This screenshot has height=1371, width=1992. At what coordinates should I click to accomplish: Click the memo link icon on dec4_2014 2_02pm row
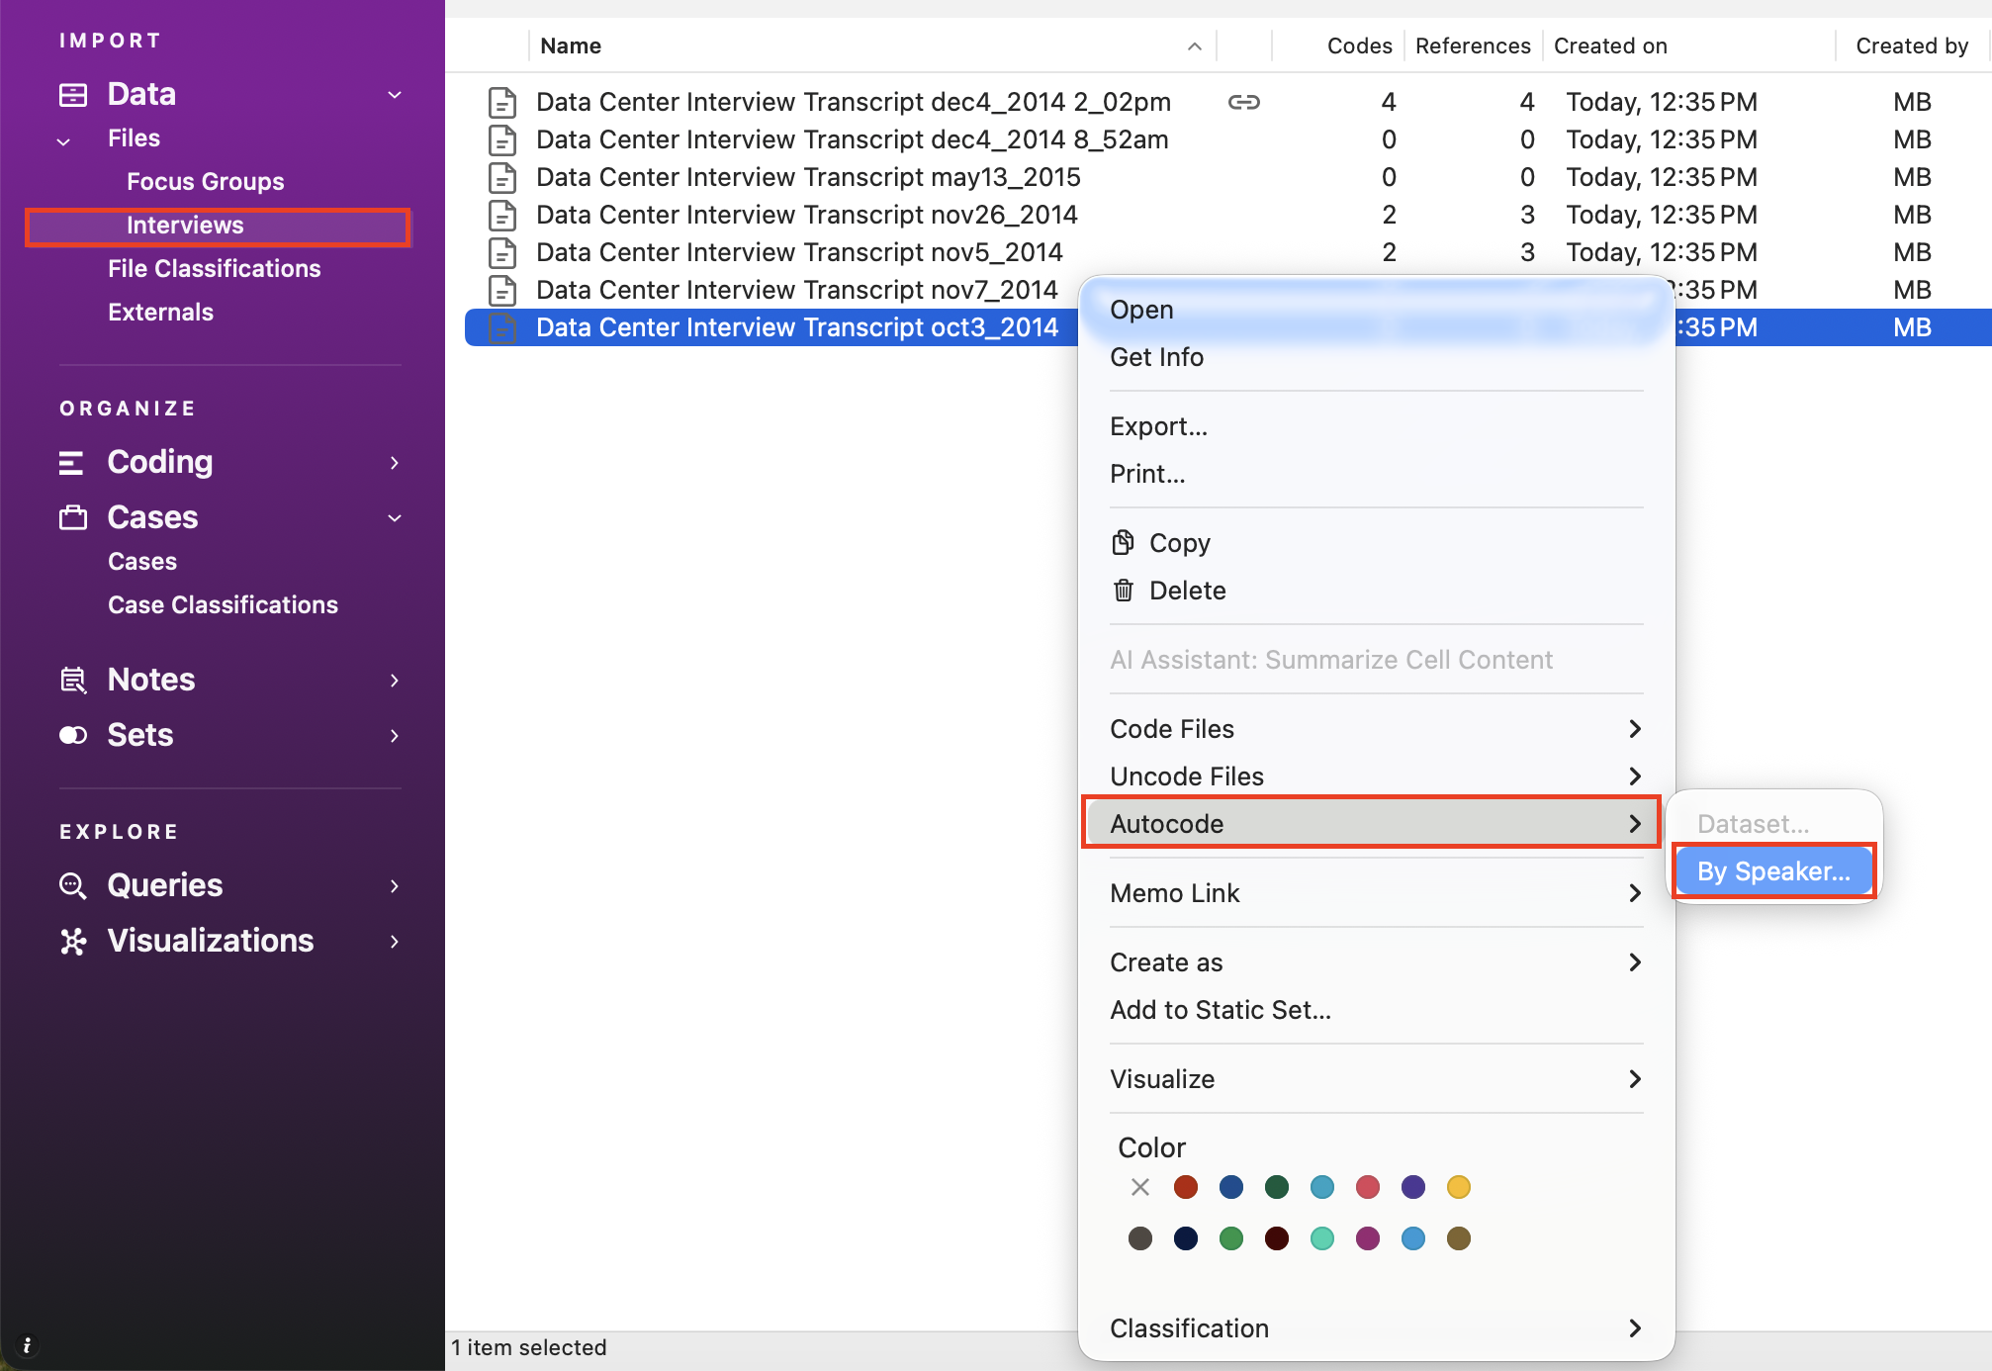[1243, 102]
